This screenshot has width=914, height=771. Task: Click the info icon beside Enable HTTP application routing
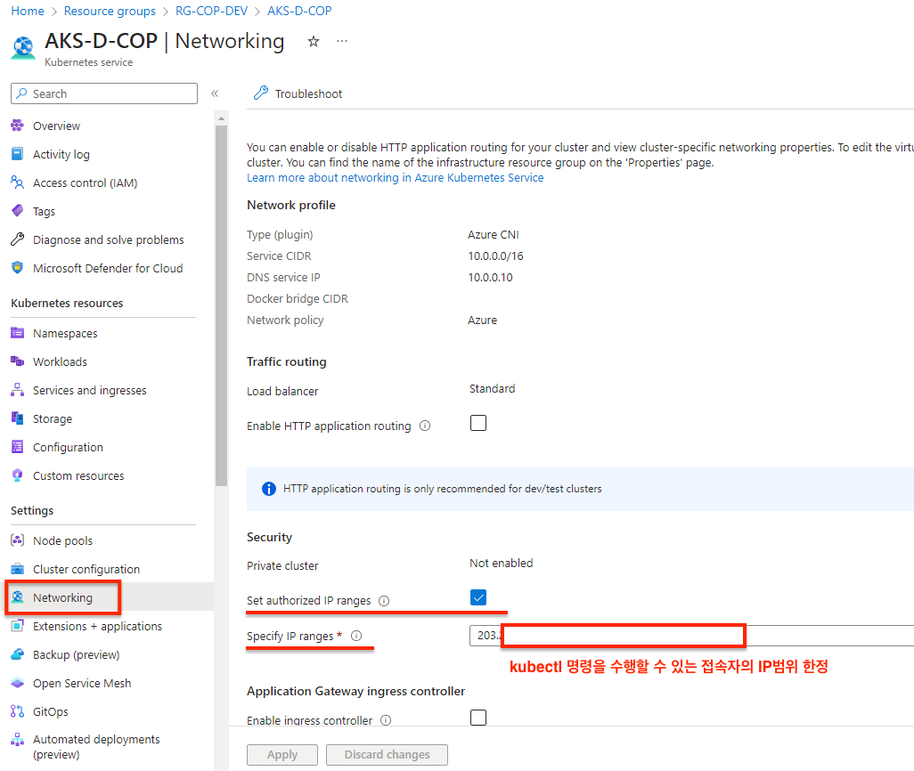[x=426, y=426]
